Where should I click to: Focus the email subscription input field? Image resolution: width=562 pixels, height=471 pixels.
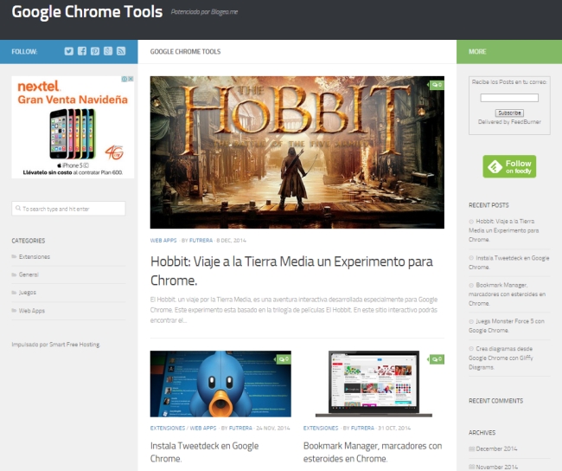(x=509, y=98)
